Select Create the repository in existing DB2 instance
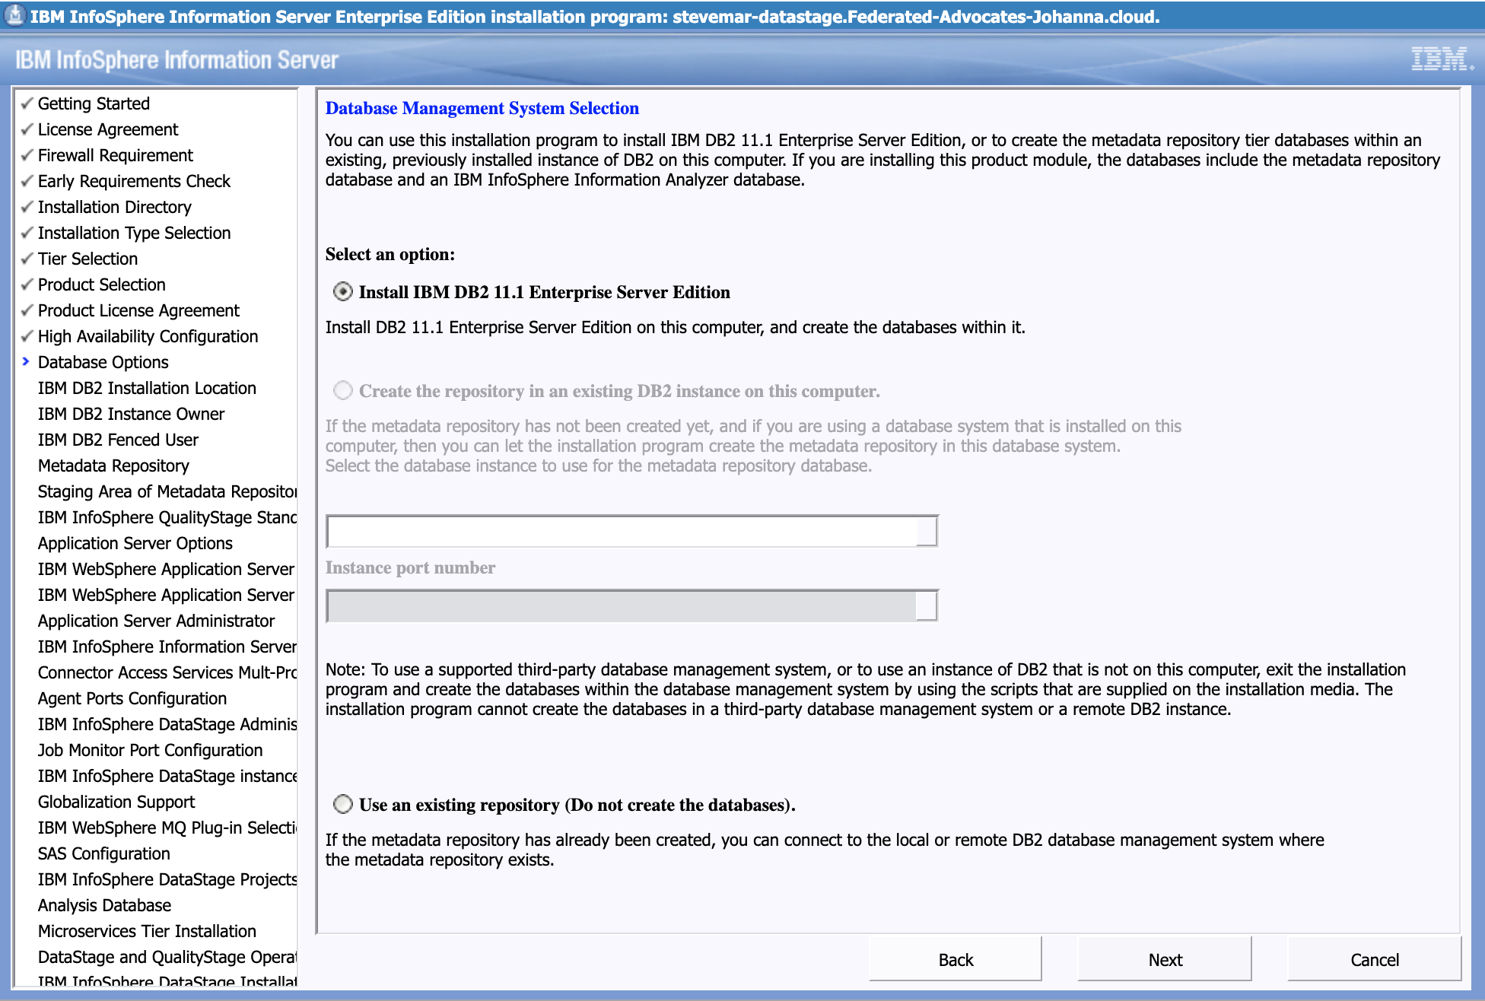Viewport: 1485px width, 1001px height. [x=343, y=391]
